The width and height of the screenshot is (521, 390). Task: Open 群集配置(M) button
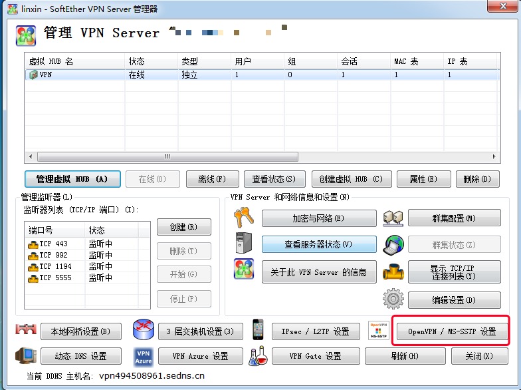455,218
